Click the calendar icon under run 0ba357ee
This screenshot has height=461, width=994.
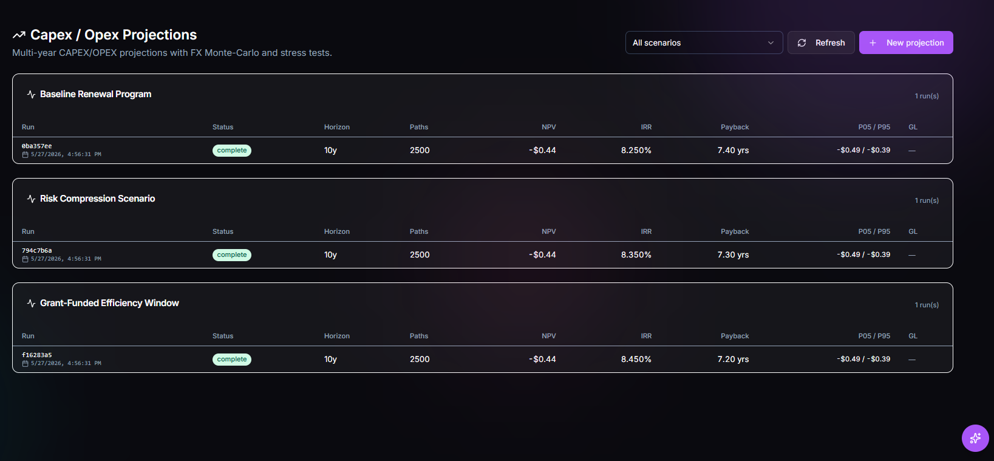[x=25, y=155]
